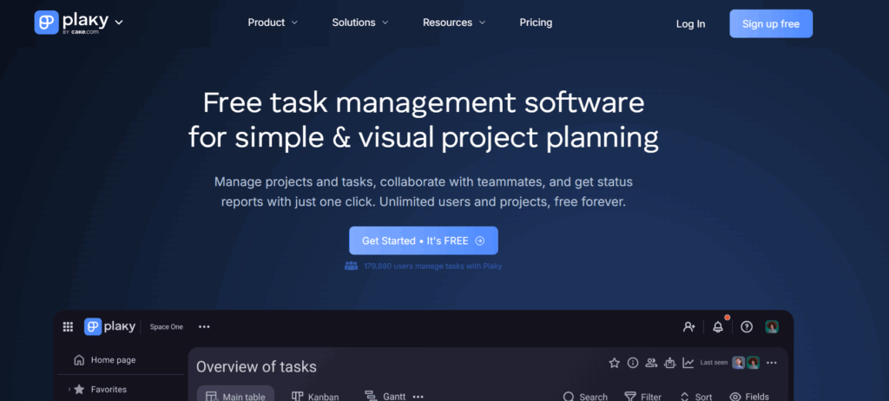Open the notifications bell
Image resolution: width=889 pixels, height=401 pixels.
[x=717, y=327]
